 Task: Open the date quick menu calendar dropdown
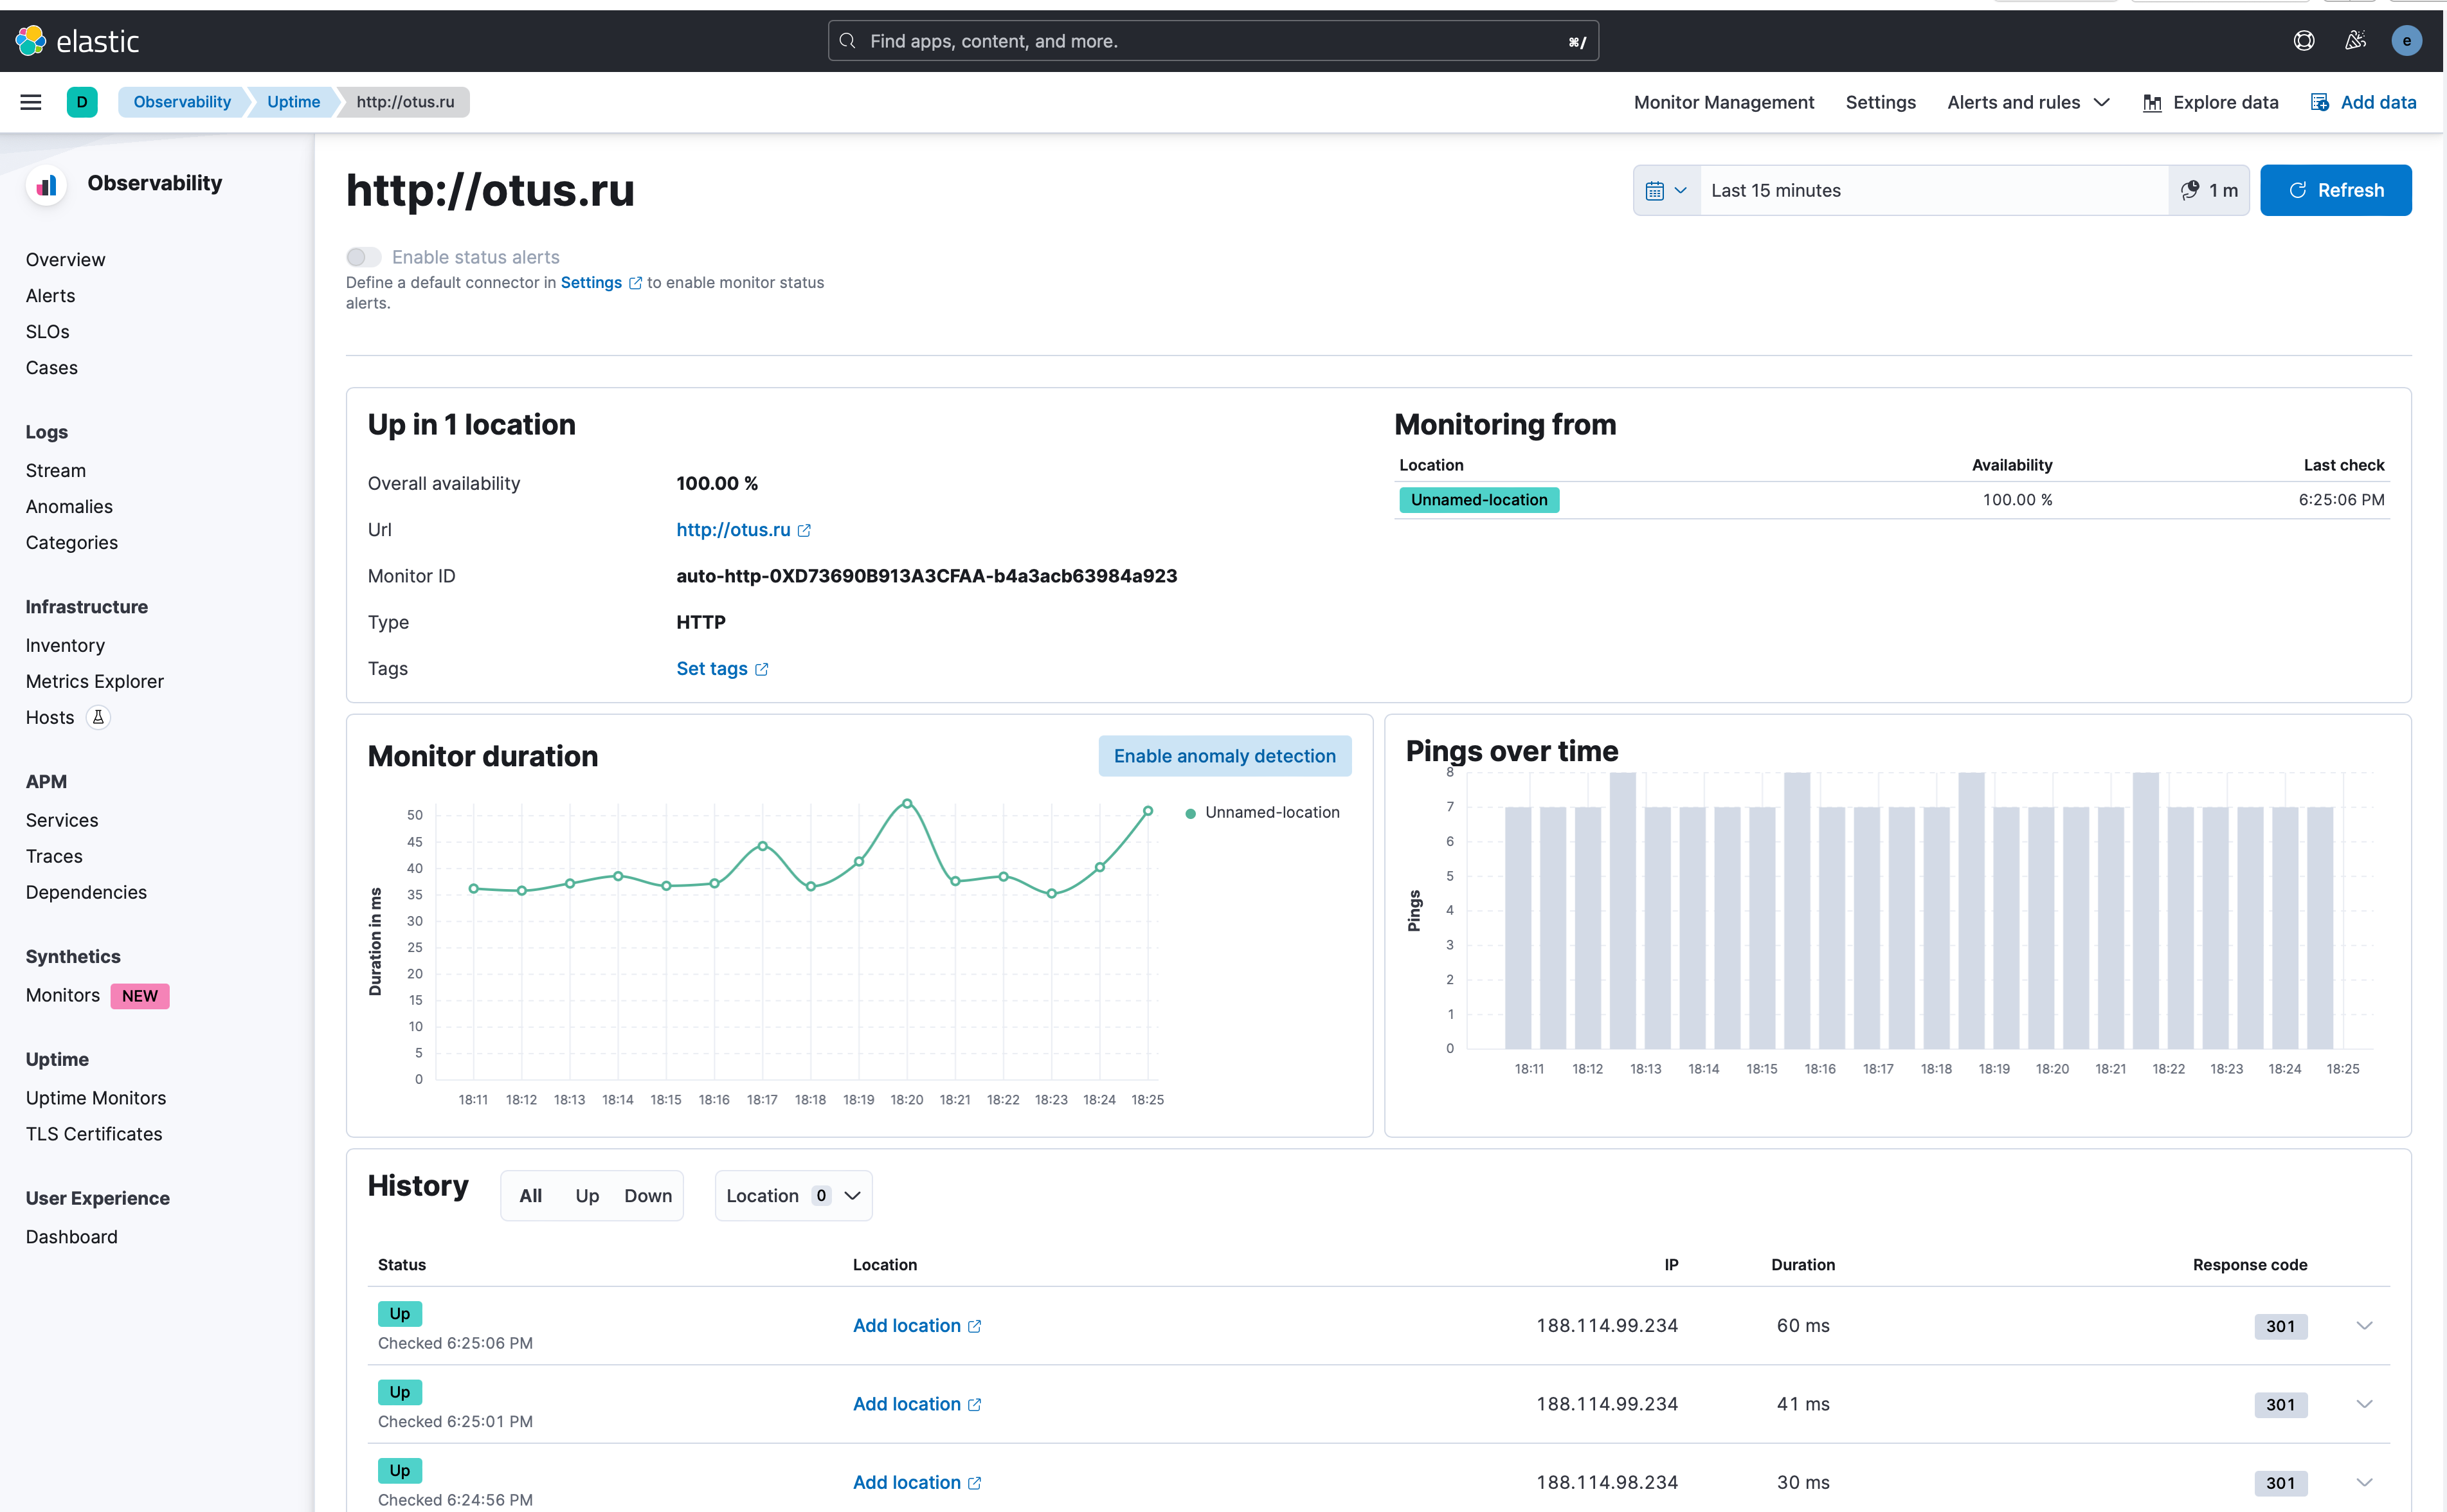tap(1667, 190)
